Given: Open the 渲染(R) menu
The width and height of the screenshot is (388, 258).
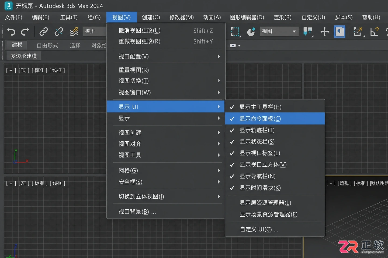Looking at the screenshot, I should click(x=282, y=17).
